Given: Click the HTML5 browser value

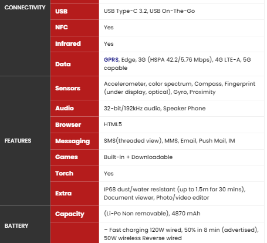Looking at the screenshot, I should [113, 124].
